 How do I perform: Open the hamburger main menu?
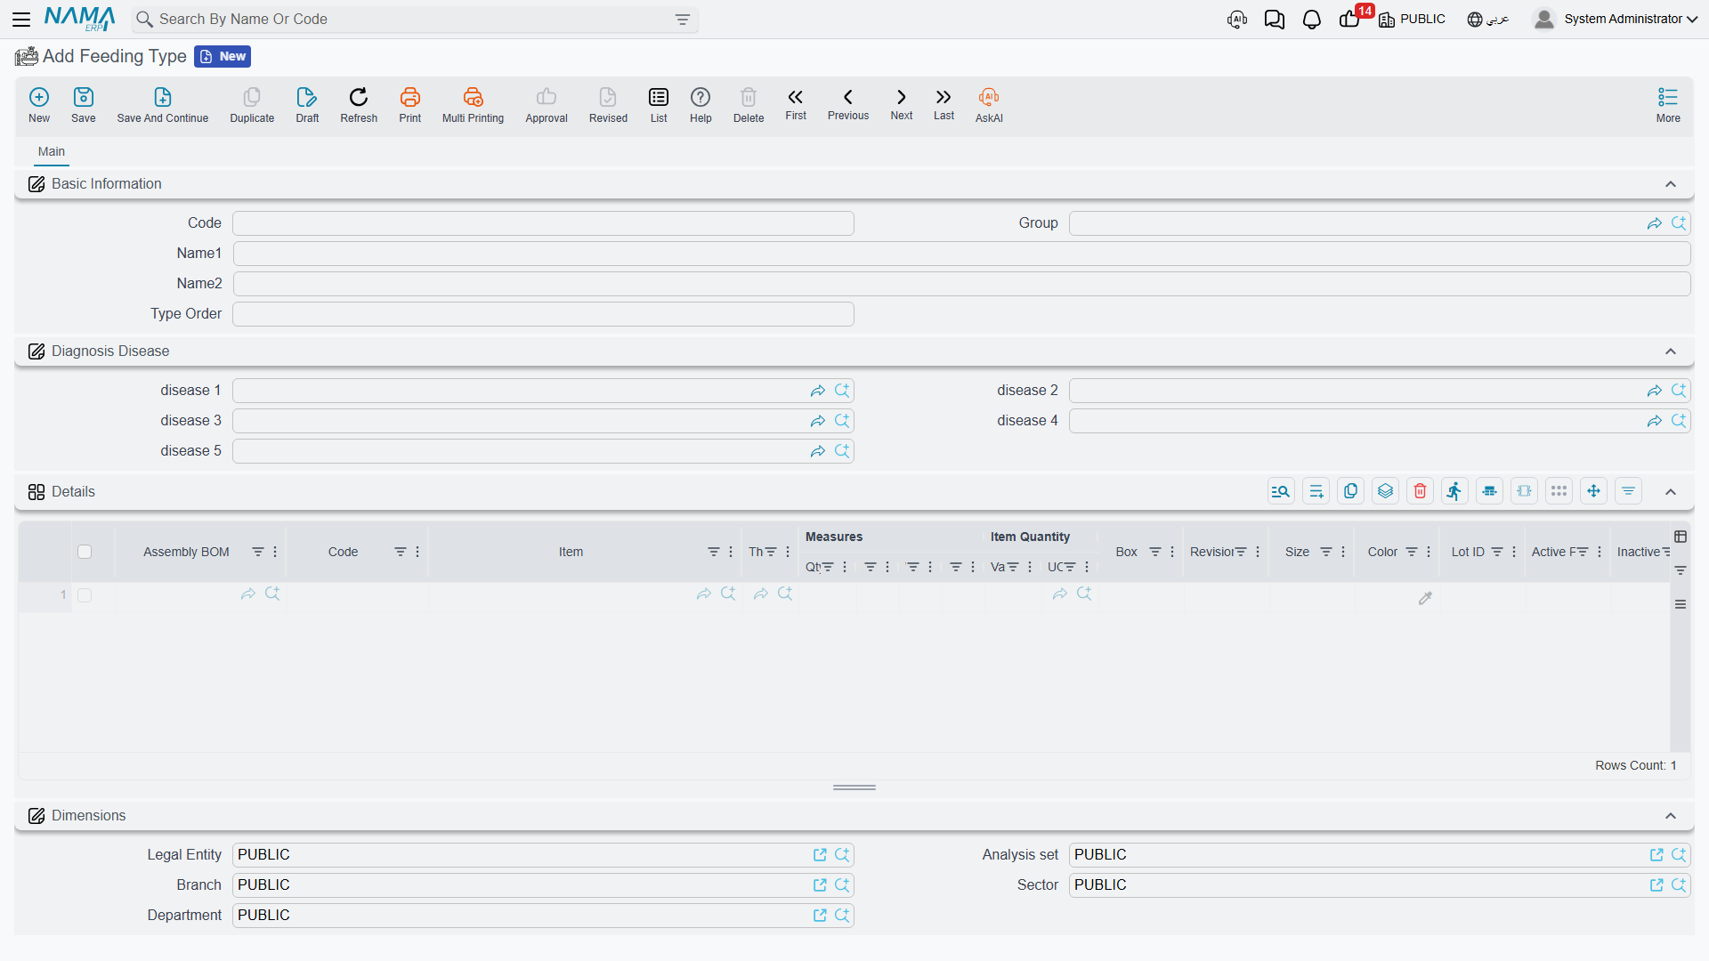(21, 19)
